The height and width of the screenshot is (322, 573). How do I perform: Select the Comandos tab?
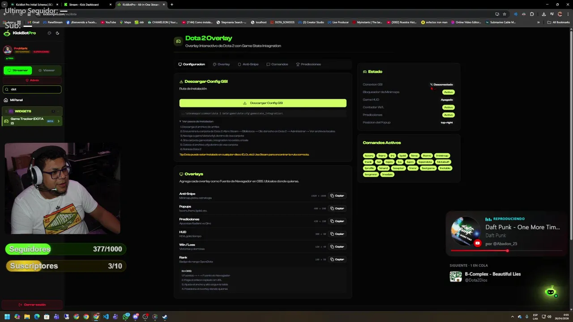[277, 64]
